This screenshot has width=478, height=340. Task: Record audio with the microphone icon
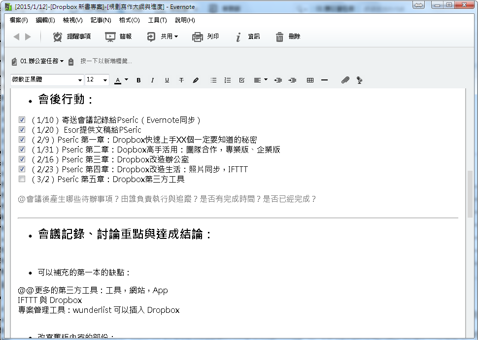tap(359, 80)
